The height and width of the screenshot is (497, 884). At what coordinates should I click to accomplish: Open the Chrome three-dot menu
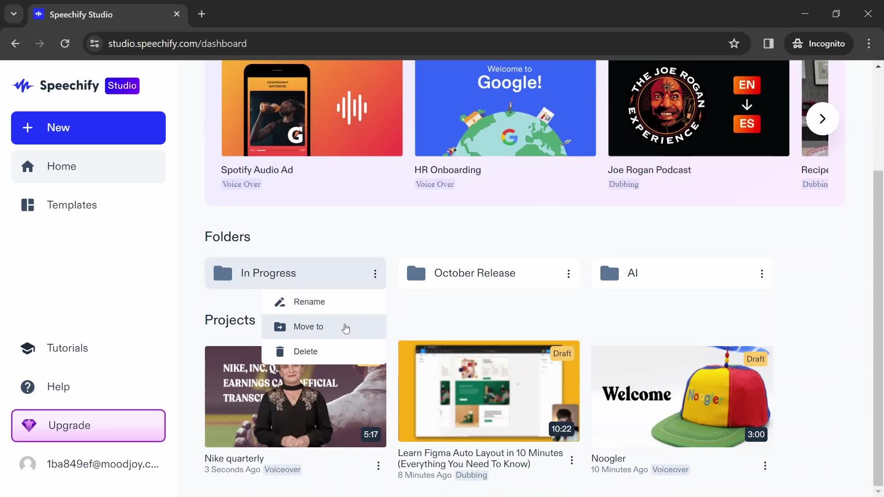[x=869, y=43]
